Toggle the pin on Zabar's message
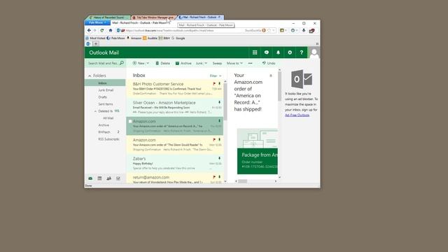 219,158
